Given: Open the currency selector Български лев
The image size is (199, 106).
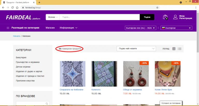Looking at the screenshot, I should click(140, 28).
